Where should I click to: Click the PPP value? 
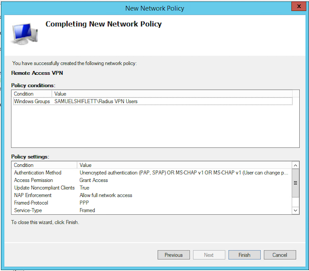[84, 202]
